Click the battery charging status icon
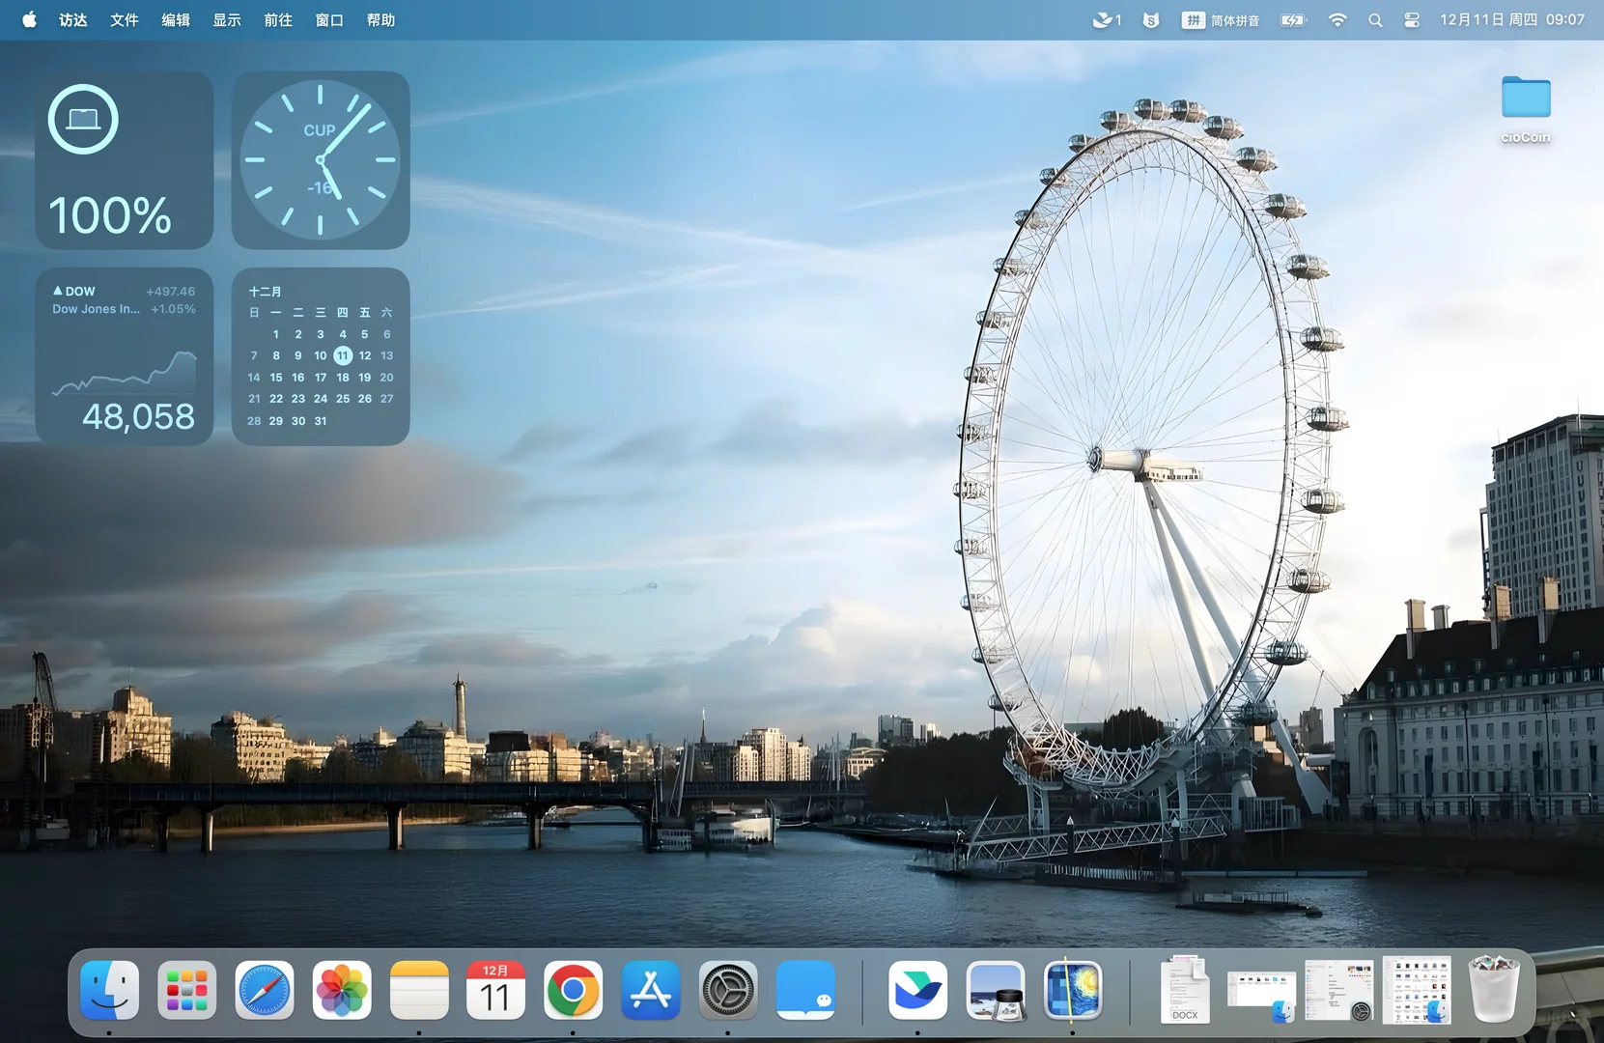Viewport: 1604px width, 1043px height. pyautogui.click(x=1293, y=19)
